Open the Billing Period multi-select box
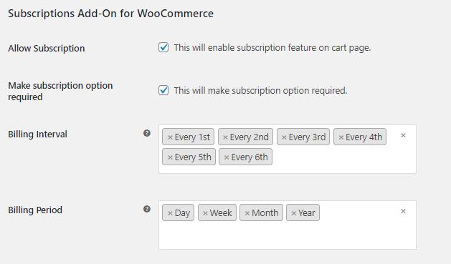This screenshot has width=451, height=264. [288, 225]
